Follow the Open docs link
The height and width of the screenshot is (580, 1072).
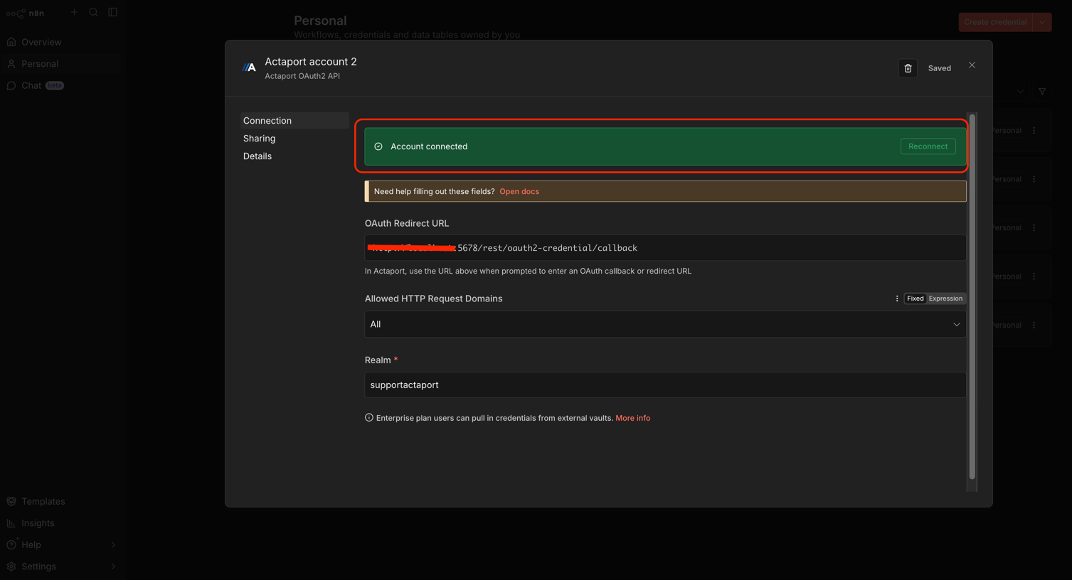point(519,191)
